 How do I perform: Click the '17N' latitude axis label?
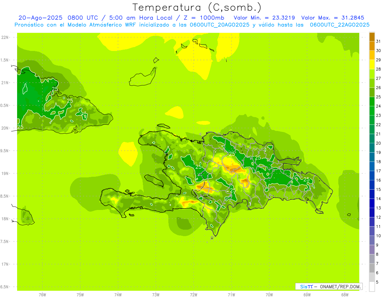(x=5, y=264)
